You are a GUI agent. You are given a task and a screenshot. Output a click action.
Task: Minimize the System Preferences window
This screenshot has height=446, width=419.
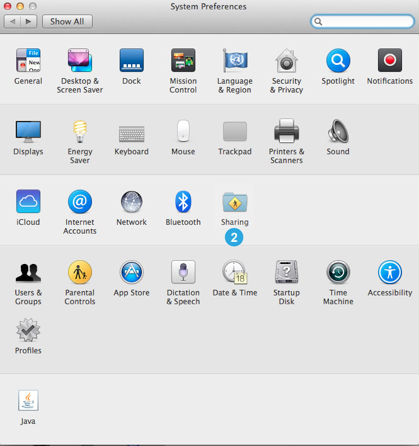20,6
